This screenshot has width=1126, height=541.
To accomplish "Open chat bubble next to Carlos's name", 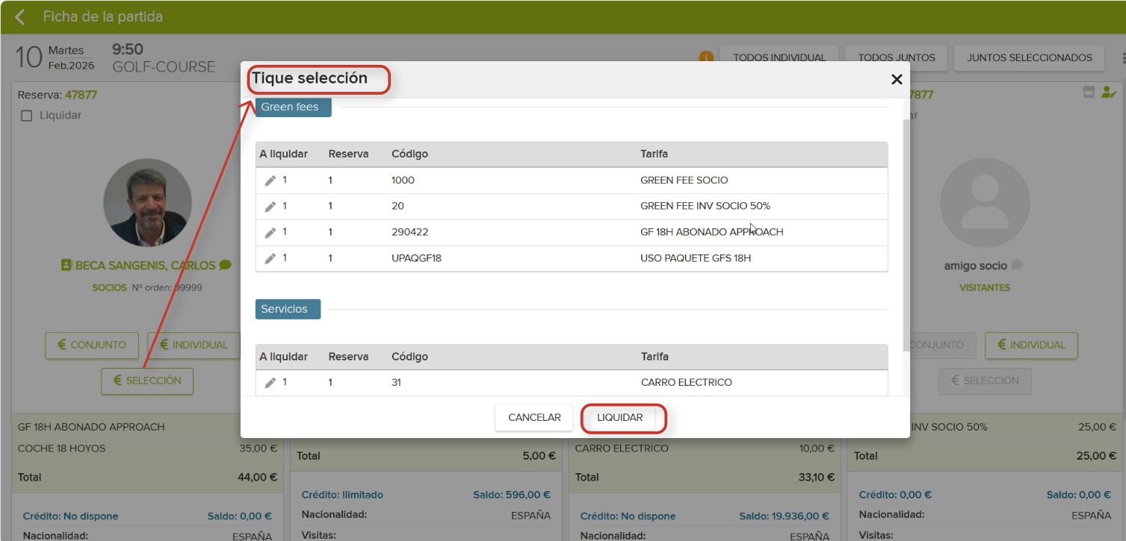I will coord(226,265).
